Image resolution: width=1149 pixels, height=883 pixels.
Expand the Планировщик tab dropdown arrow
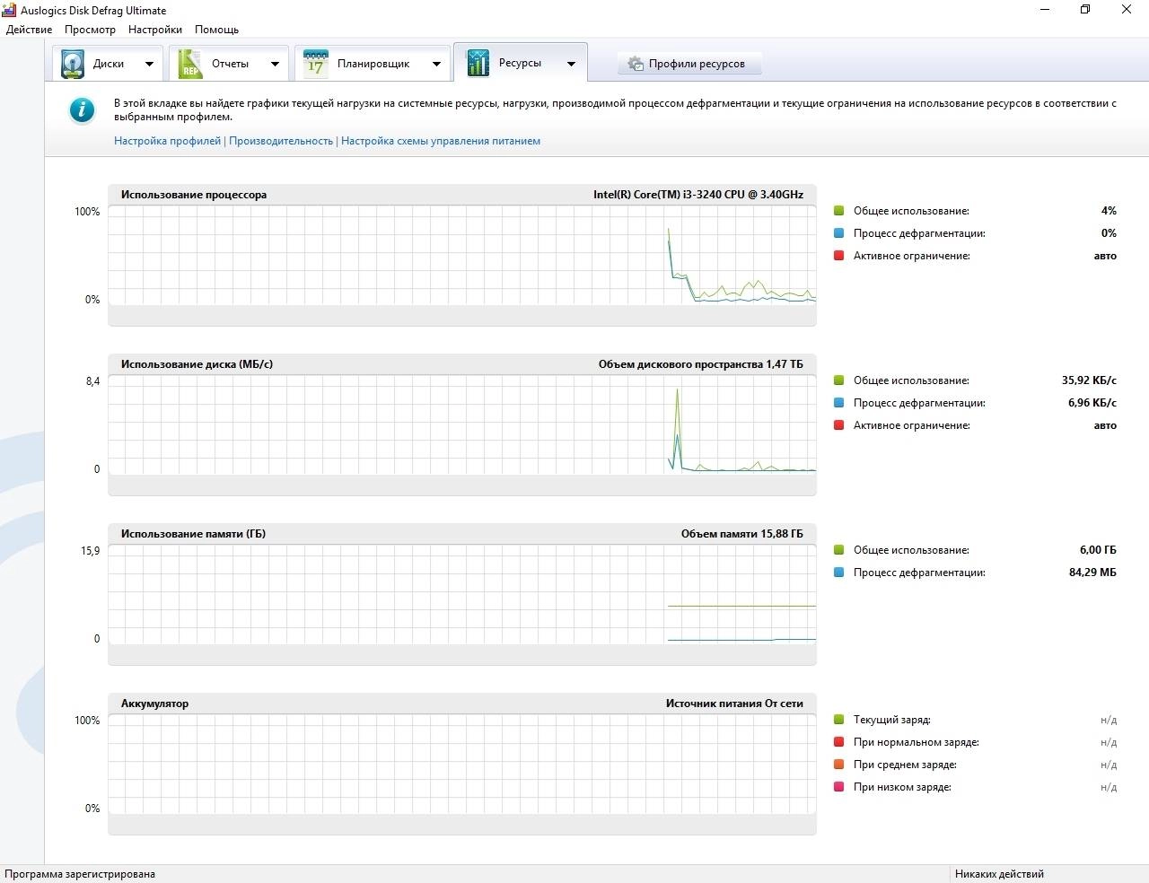(x=436, y=64)
